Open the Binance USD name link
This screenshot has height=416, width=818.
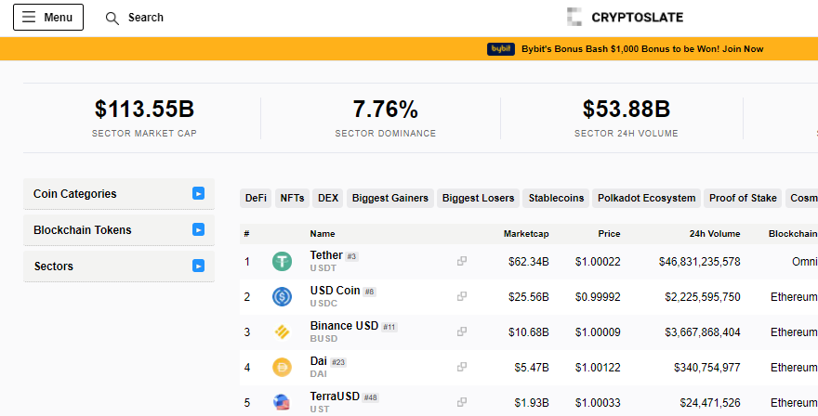pyautogui.click(x=344, y=326)
